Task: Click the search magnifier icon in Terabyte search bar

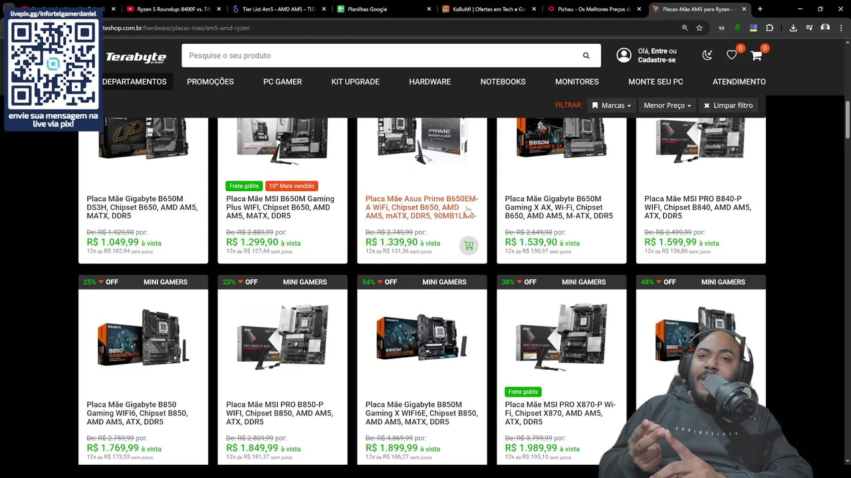Action: coord(586,56)
